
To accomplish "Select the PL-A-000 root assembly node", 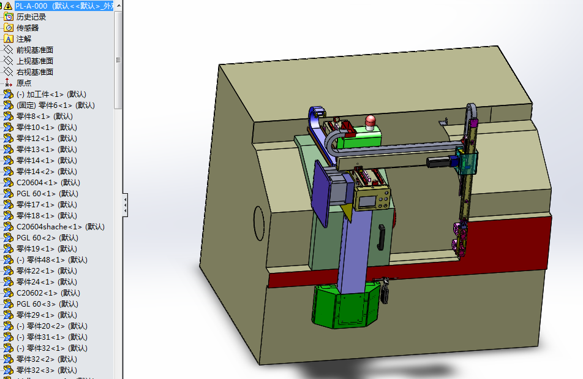I will (64, 6).
